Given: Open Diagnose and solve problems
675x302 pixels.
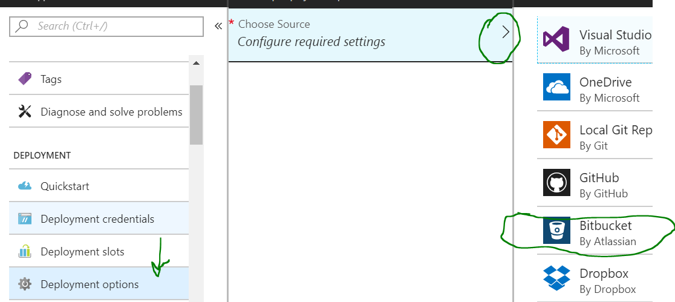Looking at the screenshot, I should pos(99,111).
